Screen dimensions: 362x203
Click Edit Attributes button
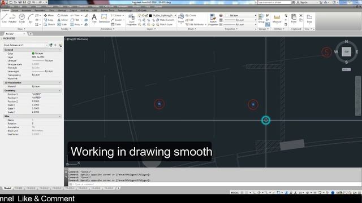[x=195, y=24]
